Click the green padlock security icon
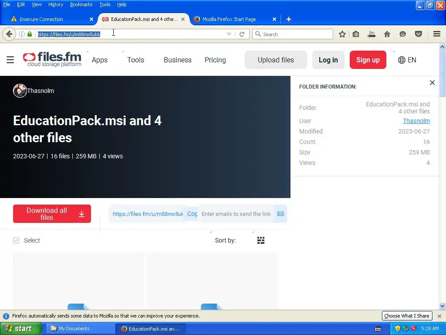 pos(30,34)
